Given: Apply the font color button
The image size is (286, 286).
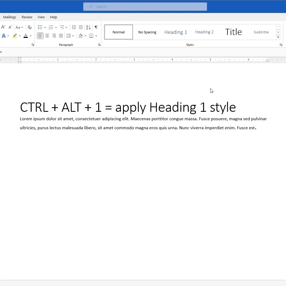Looking at the screenshot, I should click(26, 36).
